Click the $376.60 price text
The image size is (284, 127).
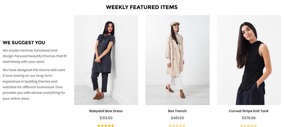click(x=248, y=118)
